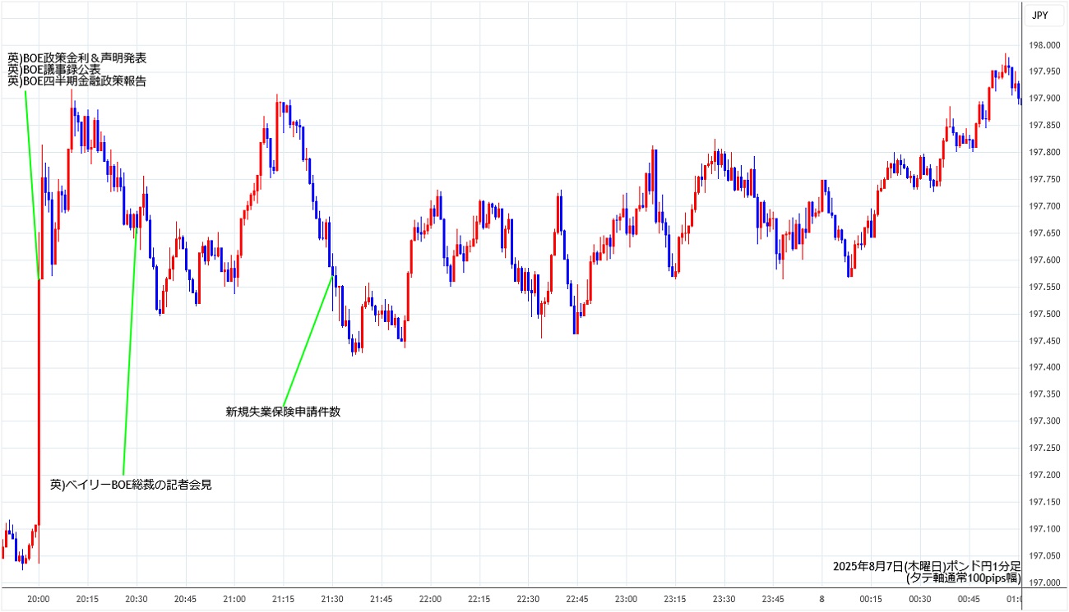Click the 197.050 price axis label
This screenshot has width=1069, height=612.
pyautogui.click(x=1044, y=556)
